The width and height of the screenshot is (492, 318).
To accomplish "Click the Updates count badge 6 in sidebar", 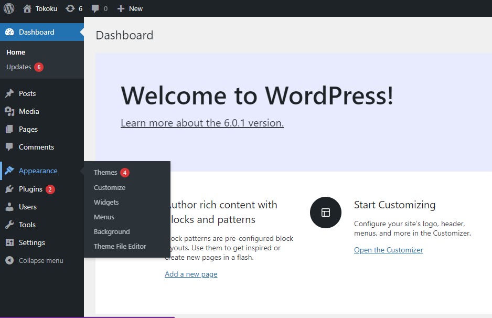I will tap(39, 67).
